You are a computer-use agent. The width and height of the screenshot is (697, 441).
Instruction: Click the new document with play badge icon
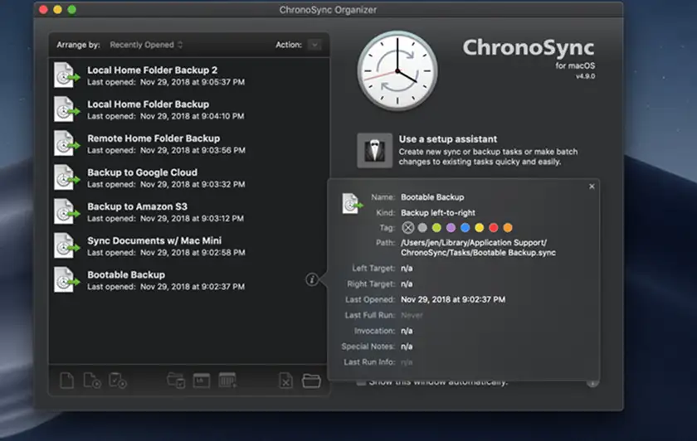click(92, 380)
